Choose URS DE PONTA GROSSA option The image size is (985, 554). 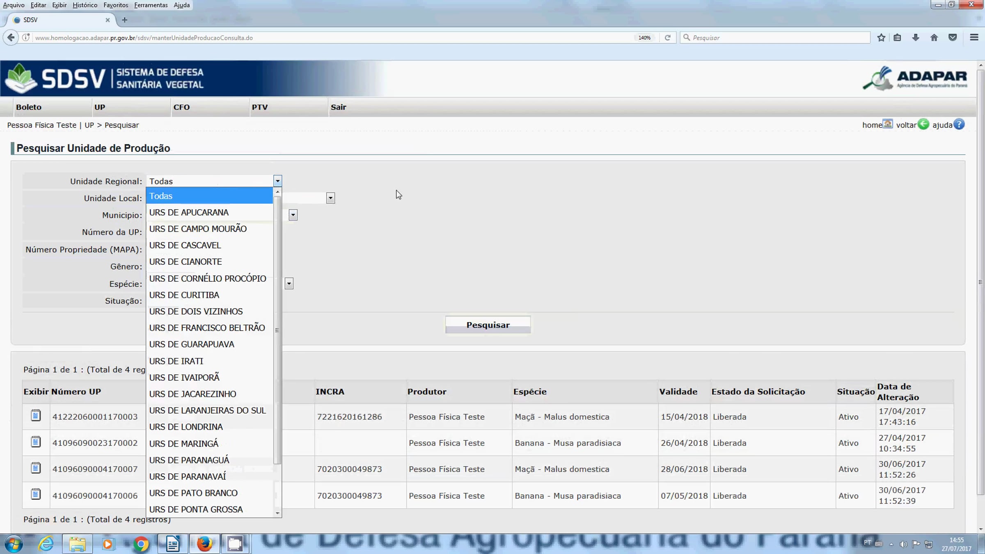pyautogui.click(x=209, y=509)
